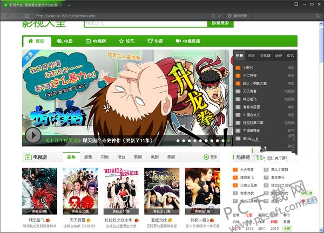This screenshot has width=324, height=233.
Task: Open 电视剧 in the green navigation bar
Action: (96, 41)
